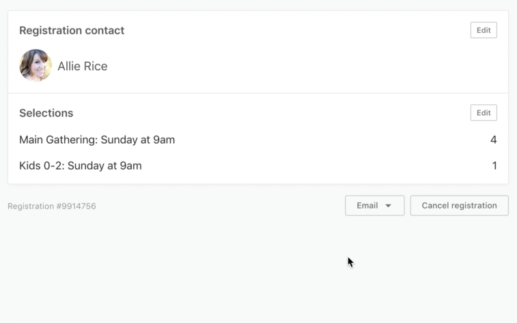Click the registration number digits 9914756
Viewport: 517px width, 323px height.
(x=76, y=206)
